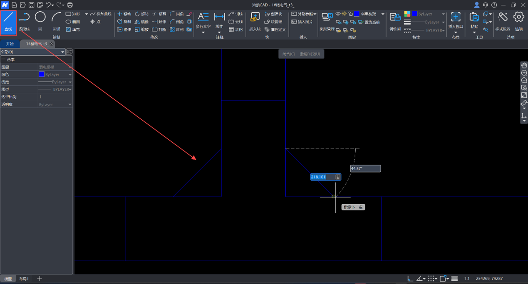Image resolution: width=528 pixels, height=284 pixels.
Task: Click the pan hand icon in the navigation bar
Action: click(x=524, y=65)
